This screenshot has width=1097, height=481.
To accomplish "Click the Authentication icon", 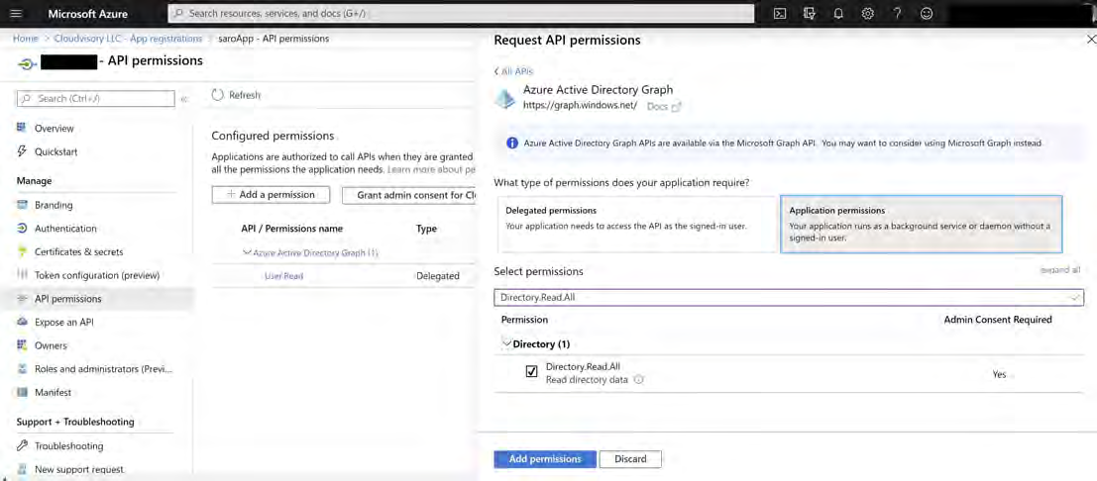I will (x=22, y=228).
